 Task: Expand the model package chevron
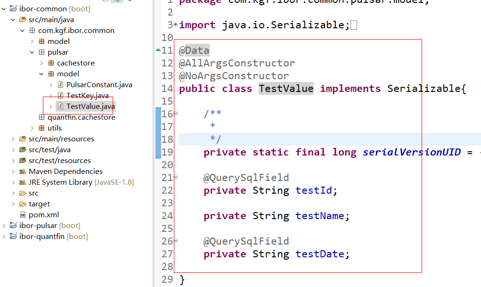tap(32, 41)
